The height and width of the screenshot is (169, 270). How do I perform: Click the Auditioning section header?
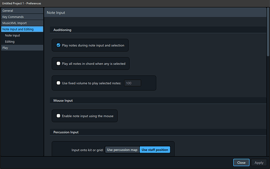(x=62, y=30)
